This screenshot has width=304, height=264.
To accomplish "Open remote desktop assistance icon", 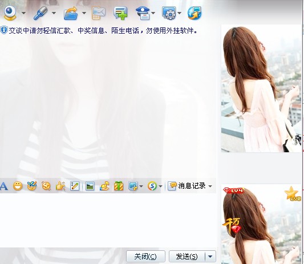I will point(169,13).
